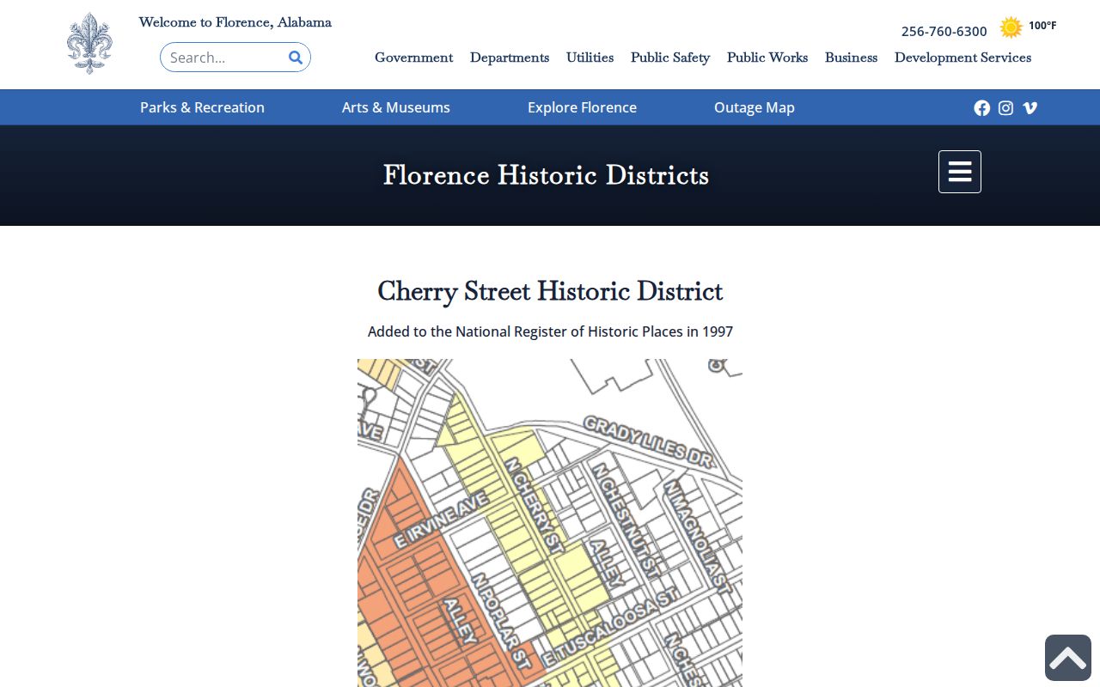Click Welcome to Florence, Alabama text
Image resolution: width=1100 pixels, height=687 pixels.
coord(235,22)
